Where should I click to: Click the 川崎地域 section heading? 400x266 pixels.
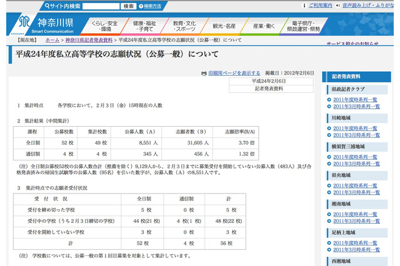click(x=357, y=118)
